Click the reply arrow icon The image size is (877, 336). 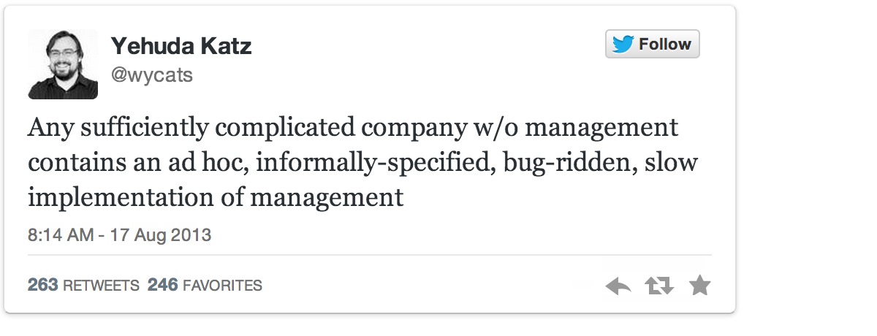(x=618, y=286)
